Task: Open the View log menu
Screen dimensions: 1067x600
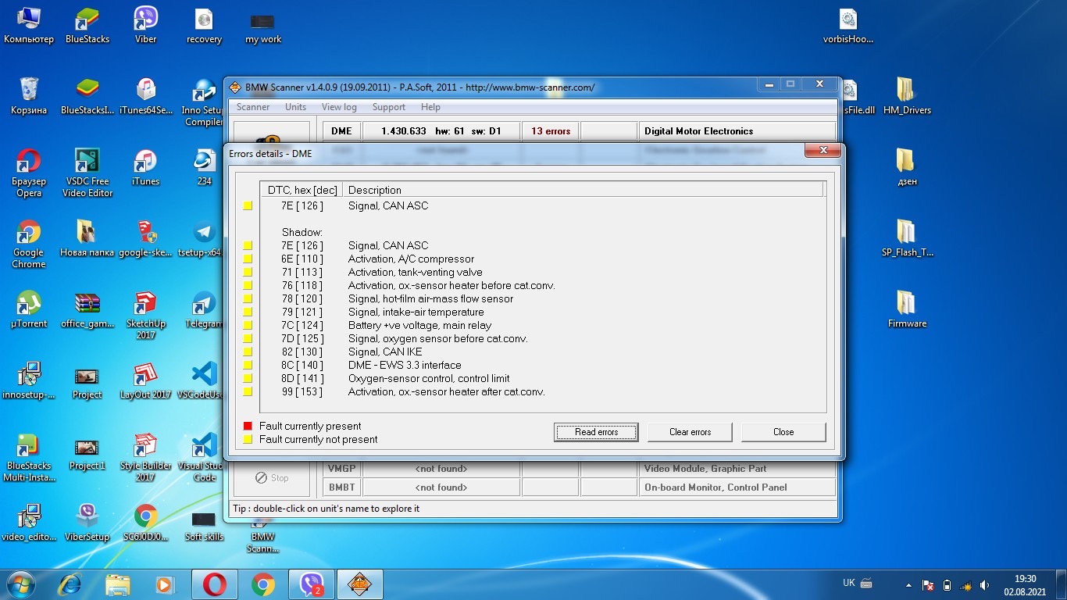Action: [x=339, y=107]
